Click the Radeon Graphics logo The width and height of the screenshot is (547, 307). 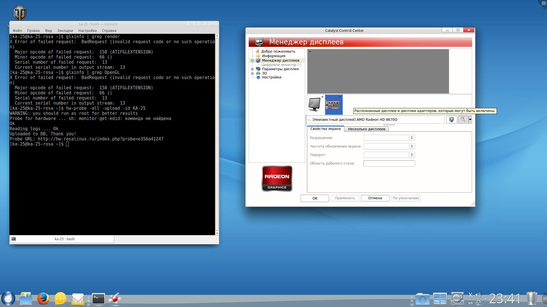point(277,179)
